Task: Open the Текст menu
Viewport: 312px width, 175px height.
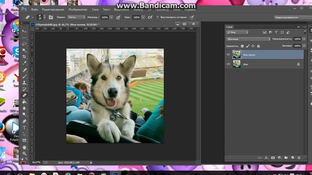Action: [106, 10]
